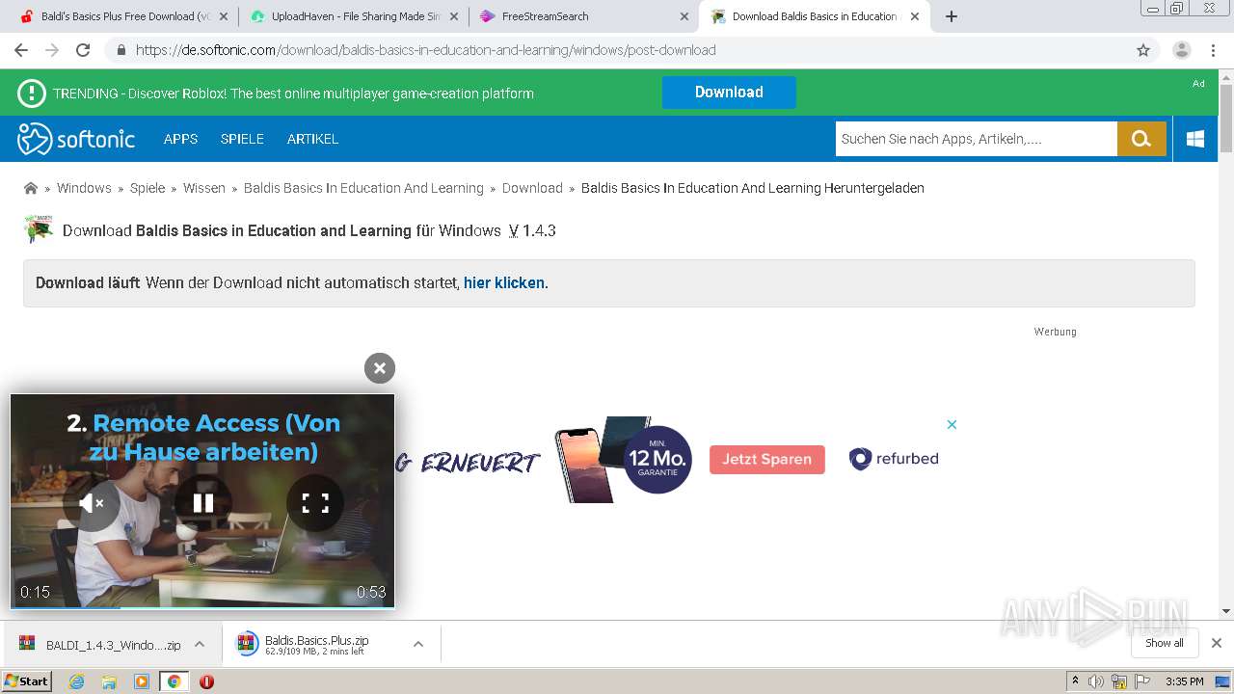
Task: Close the floating video ad with X
Action: (x=380, y=367)
